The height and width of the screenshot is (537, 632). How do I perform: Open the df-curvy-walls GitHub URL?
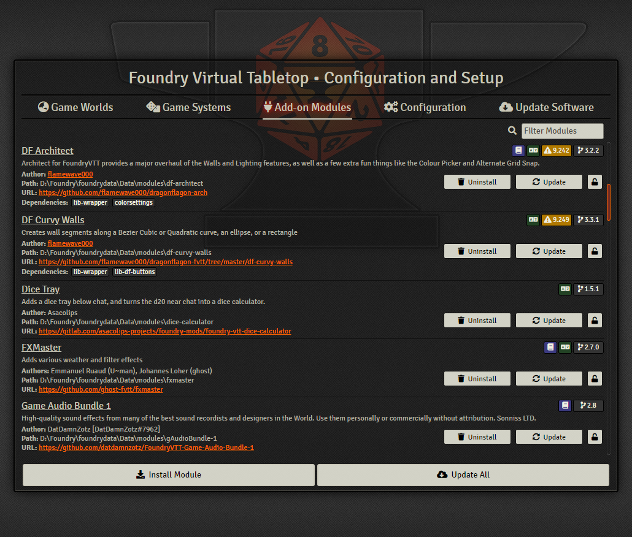tap(166, 262)
